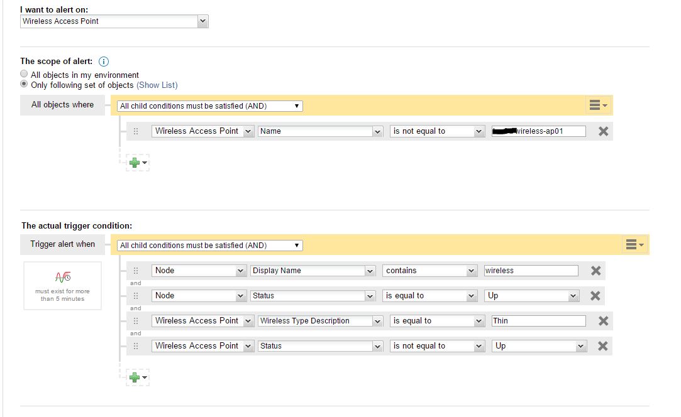Open the scope condition block hamburger menu
The width and height of the screenshot is (681, 417).
598,105
